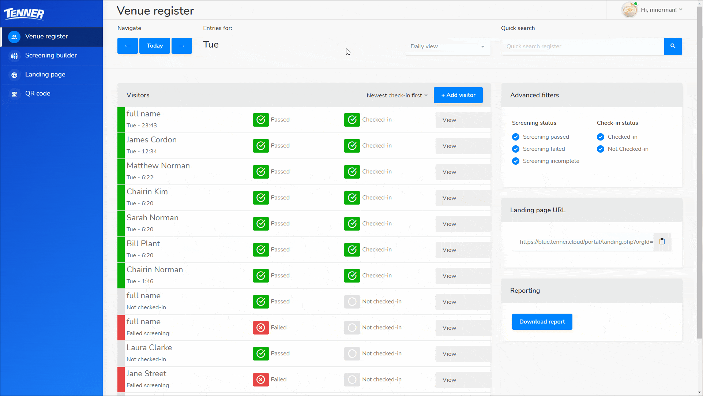The height and width of the screenshot is (396, 703).
Task: Click the next day arrow button
Action: [182, 46]
